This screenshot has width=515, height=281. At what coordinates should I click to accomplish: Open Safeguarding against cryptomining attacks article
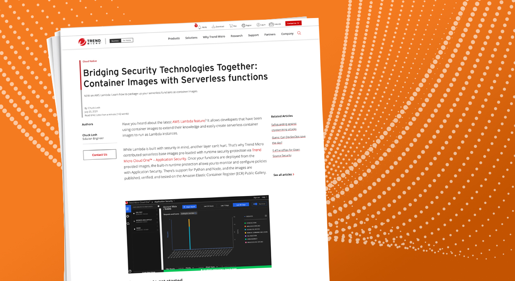coord(284,127)
